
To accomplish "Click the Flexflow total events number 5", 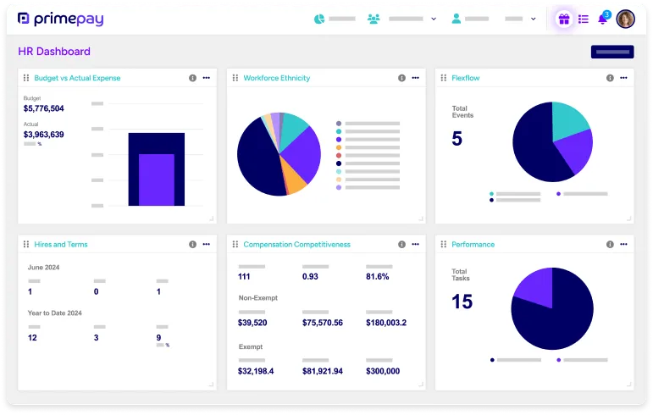I will [x=457, y=139].
